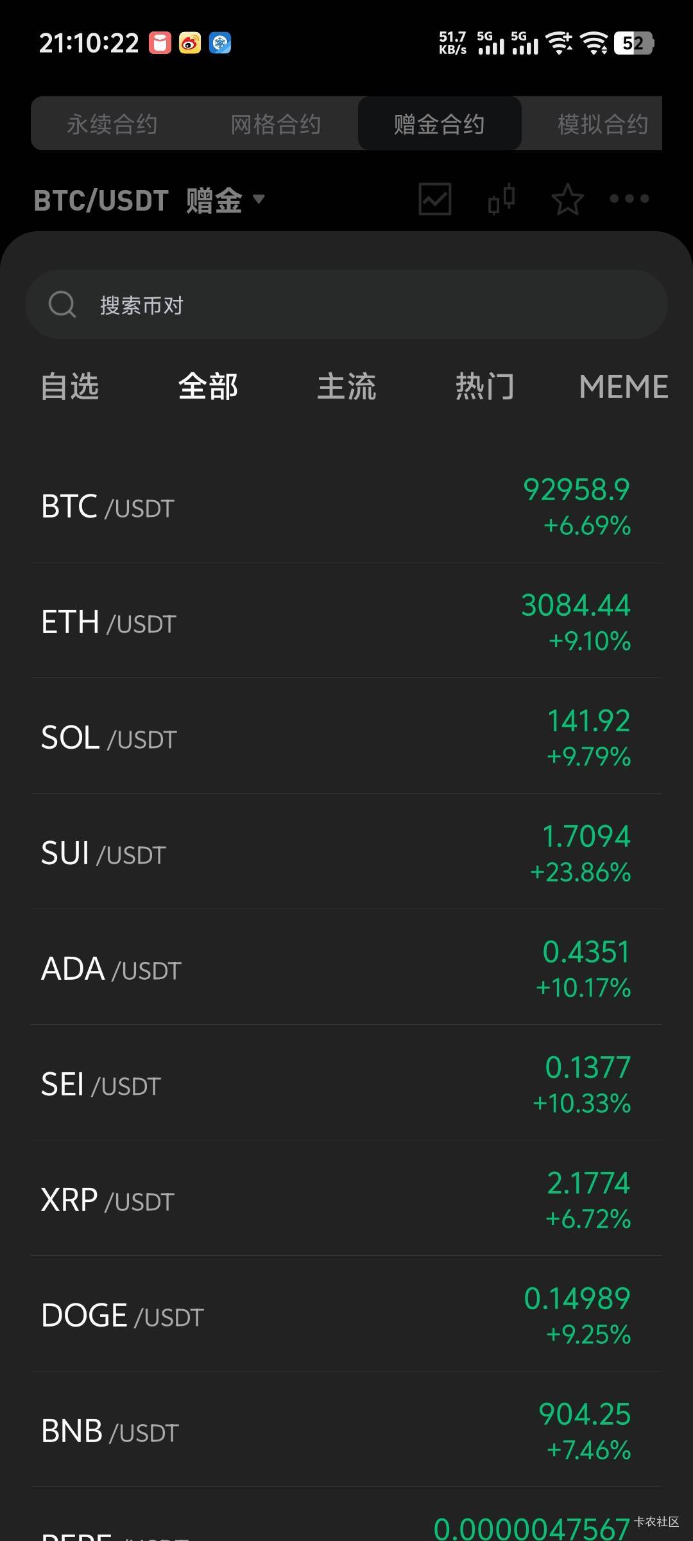Tap the battery level indicator
693x1541 pixels.
633,43
